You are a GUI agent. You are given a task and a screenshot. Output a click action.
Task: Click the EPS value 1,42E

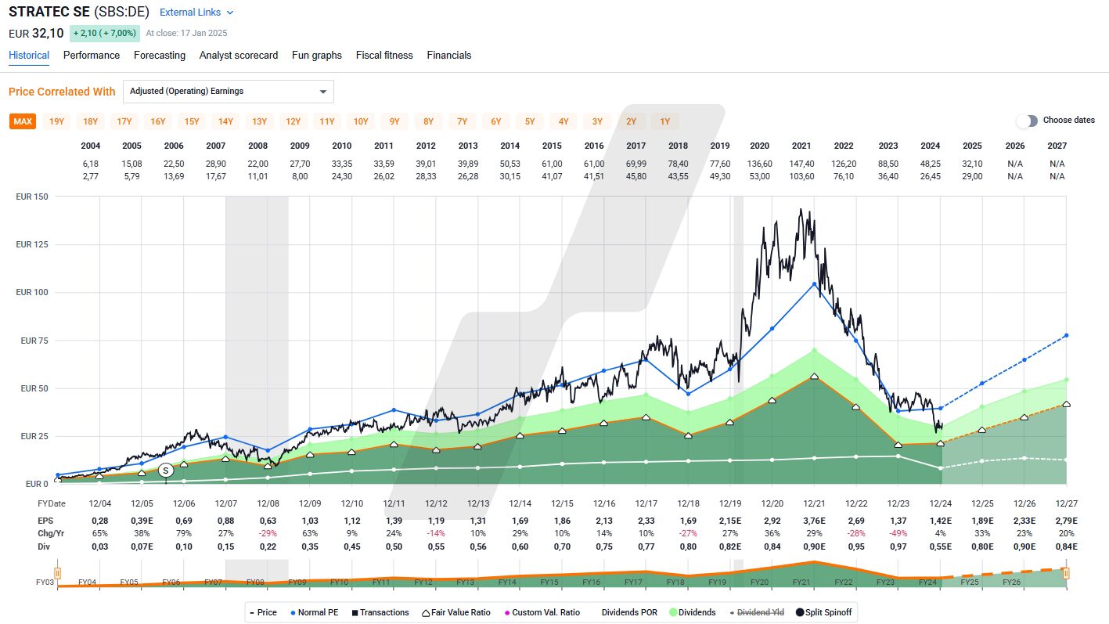[x=942, y=521]
